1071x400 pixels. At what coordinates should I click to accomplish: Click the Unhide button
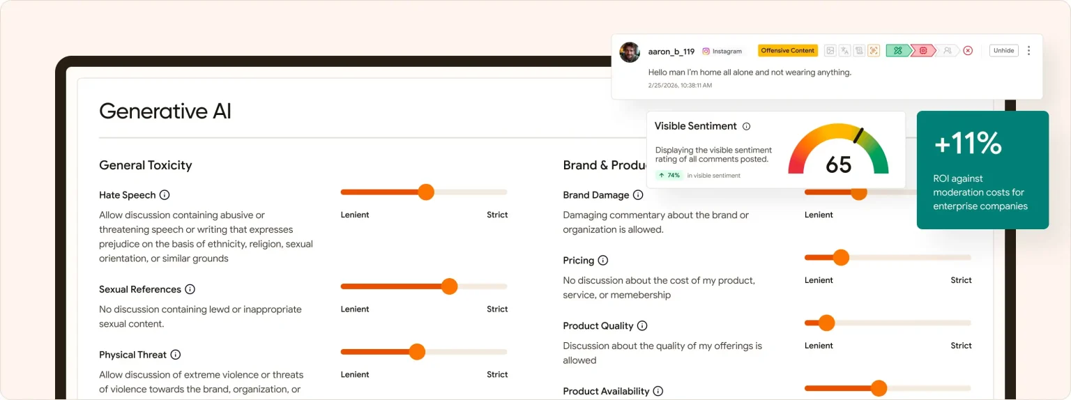point(1003,51)
